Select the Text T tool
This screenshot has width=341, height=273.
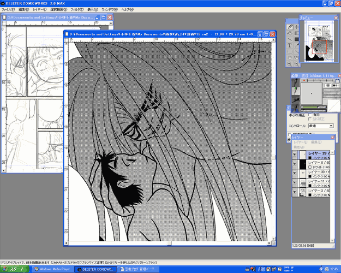pyautogui.click(x=290, y=45)
